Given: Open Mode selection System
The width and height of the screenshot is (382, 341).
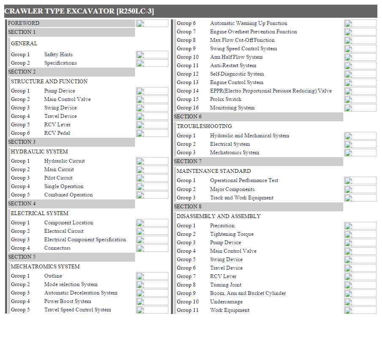Looking at the screenshot, I should click(71, 284).
